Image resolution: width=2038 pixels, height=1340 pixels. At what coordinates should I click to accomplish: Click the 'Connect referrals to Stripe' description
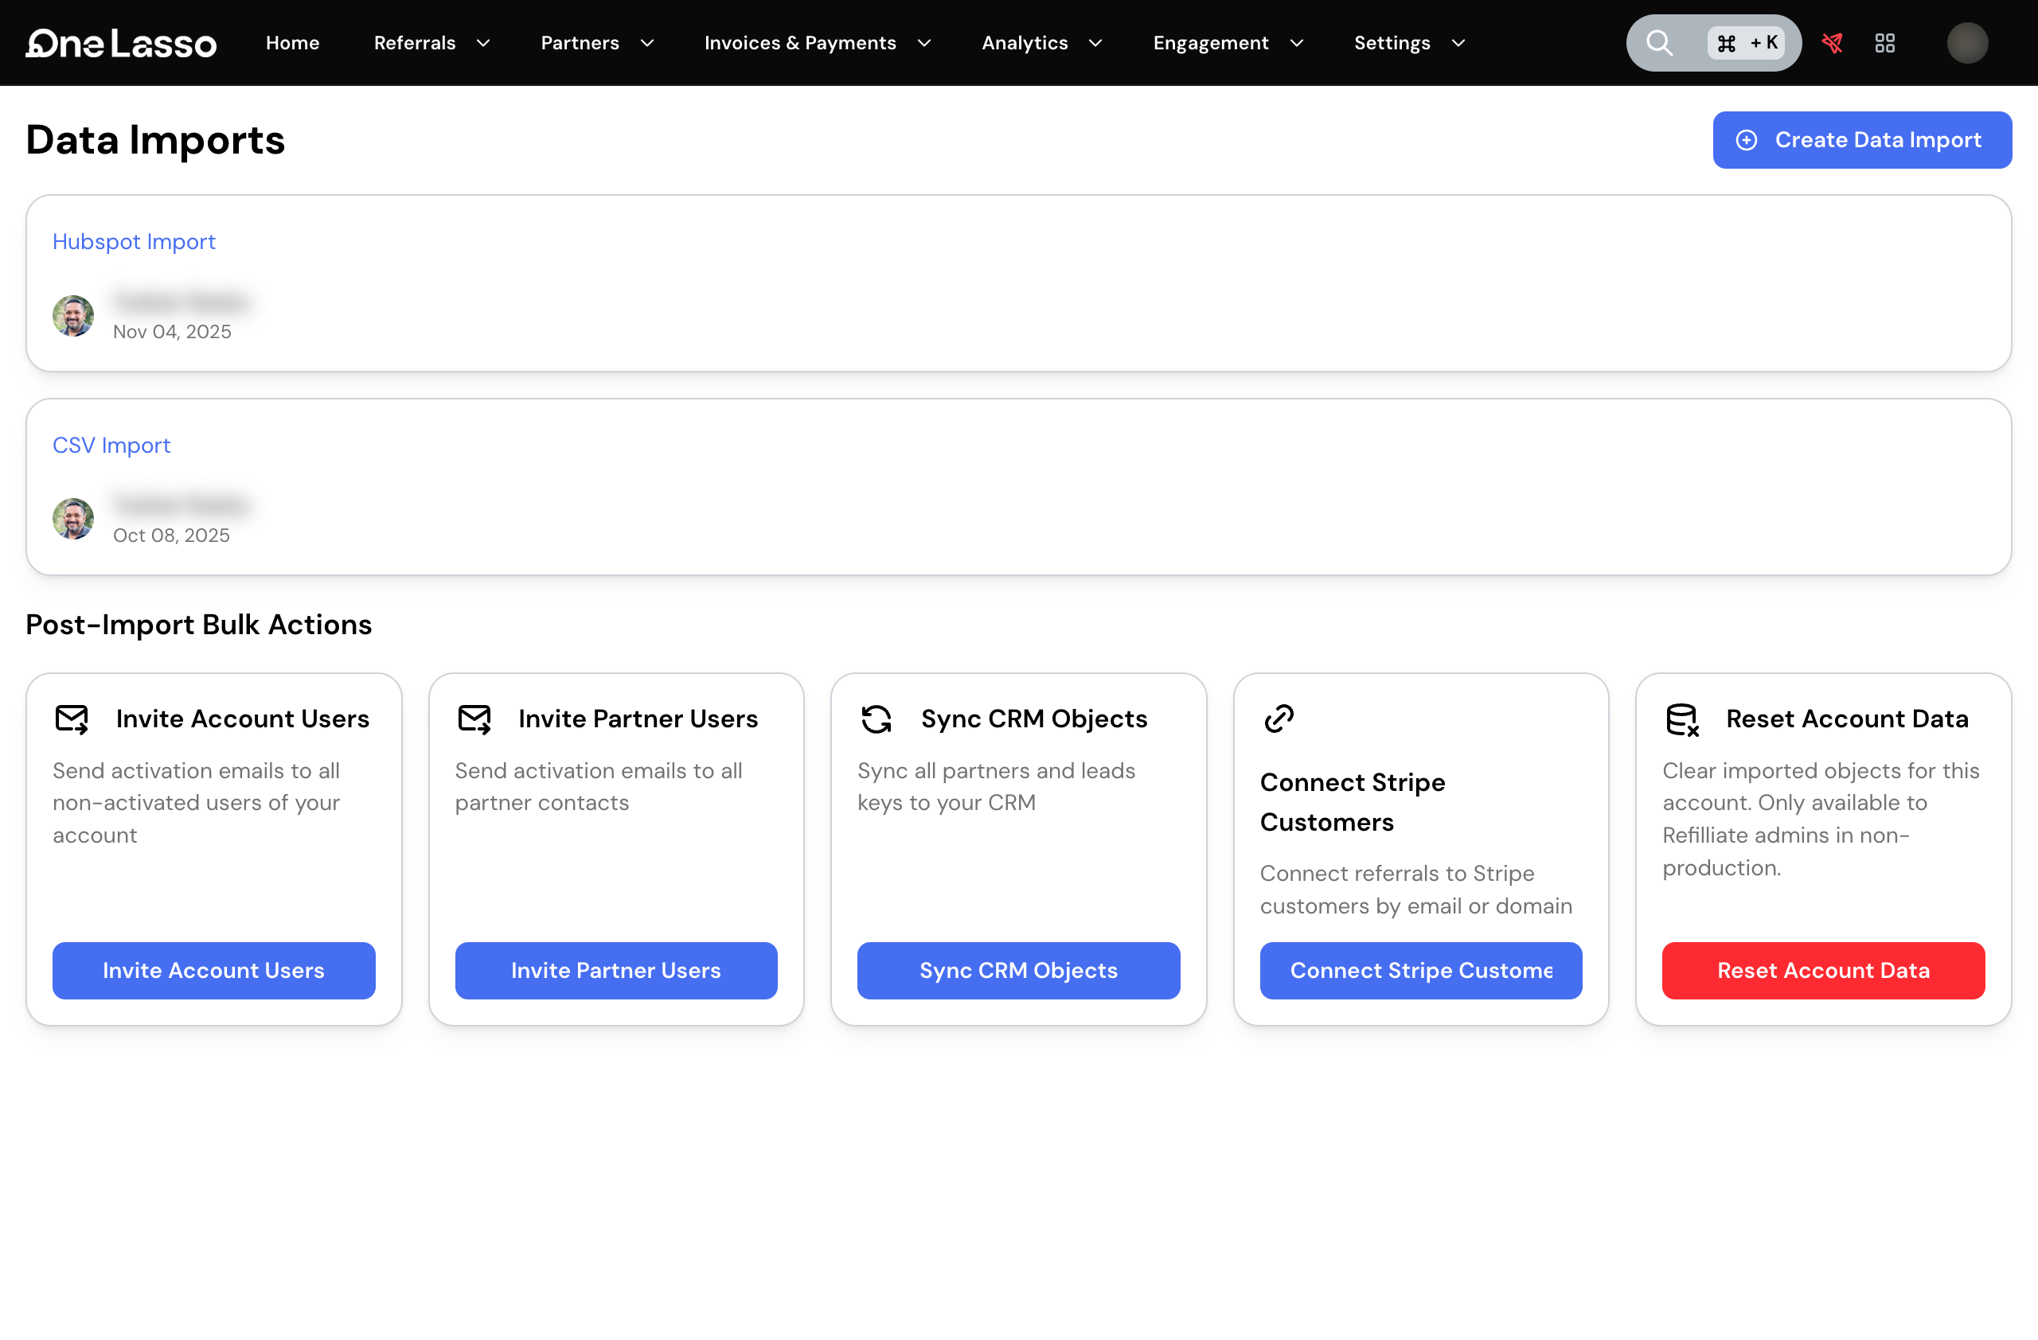click(x=1415, y=890)
